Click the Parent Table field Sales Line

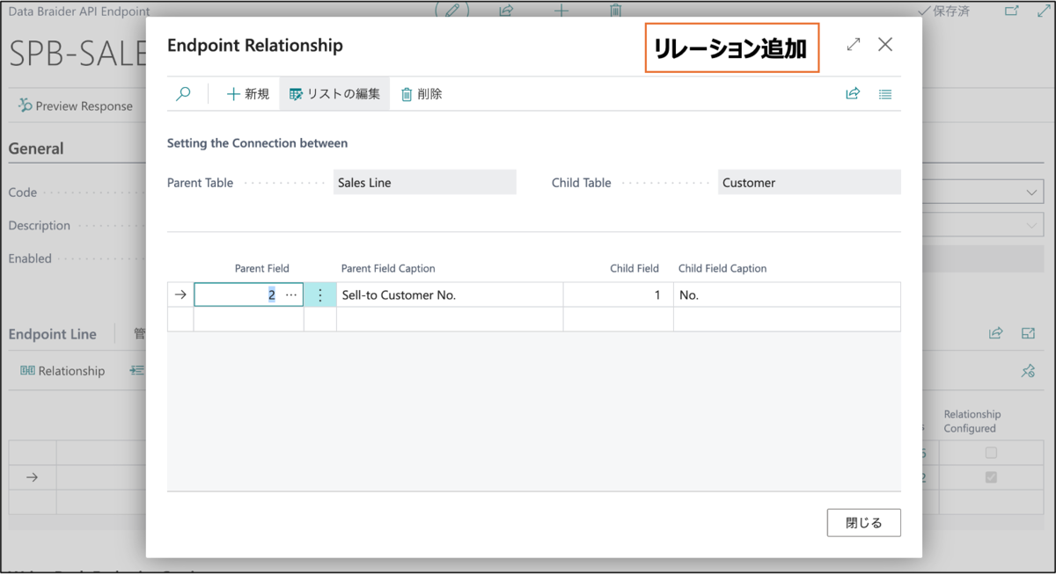click(x=425, y=183)
